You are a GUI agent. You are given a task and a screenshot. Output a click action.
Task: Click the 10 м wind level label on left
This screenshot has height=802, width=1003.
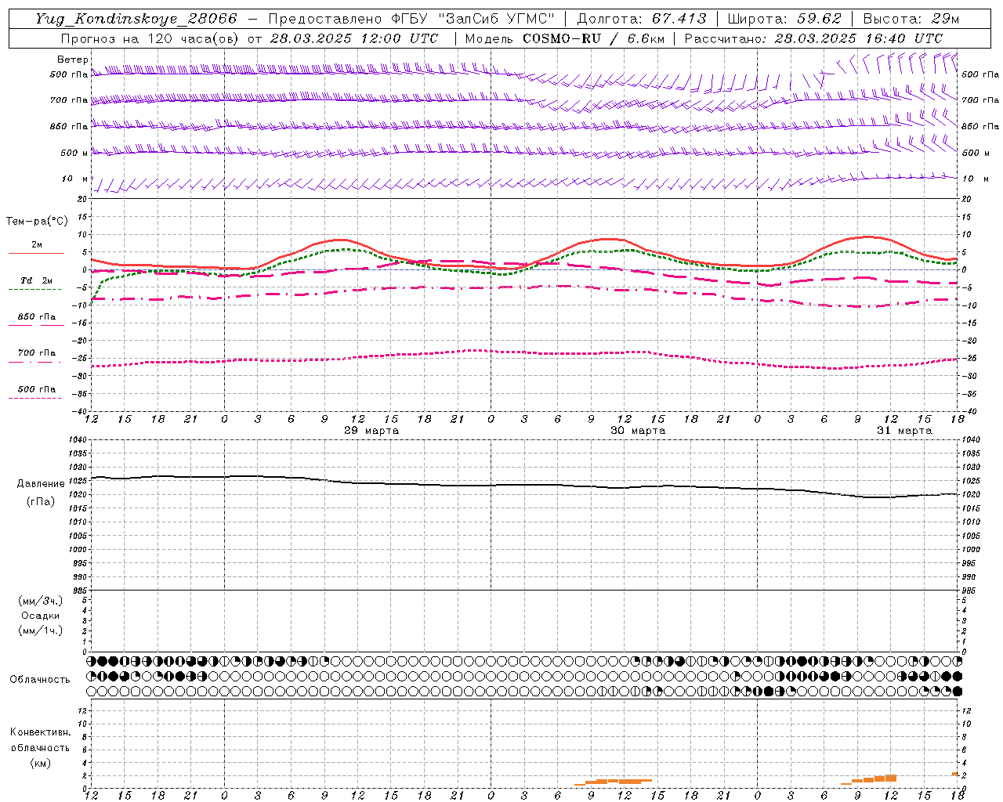pyautogui.click(x=74, y=179)
